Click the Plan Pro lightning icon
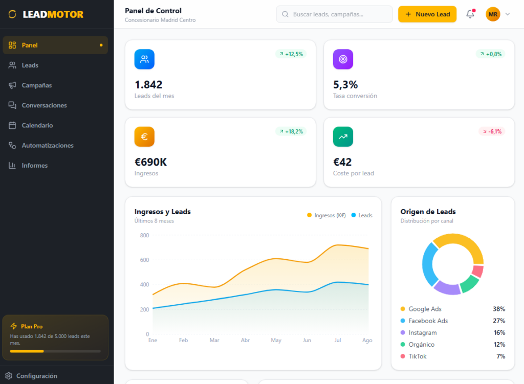 click(14, 326)
